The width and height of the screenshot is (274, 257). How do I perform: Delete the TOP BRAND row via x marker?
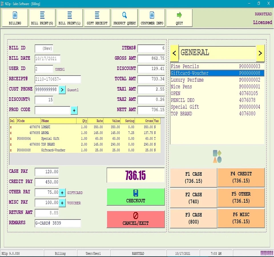11,144
